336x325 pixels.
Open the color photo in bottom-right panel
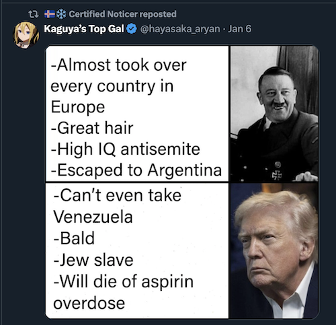[x=274, y=250]
